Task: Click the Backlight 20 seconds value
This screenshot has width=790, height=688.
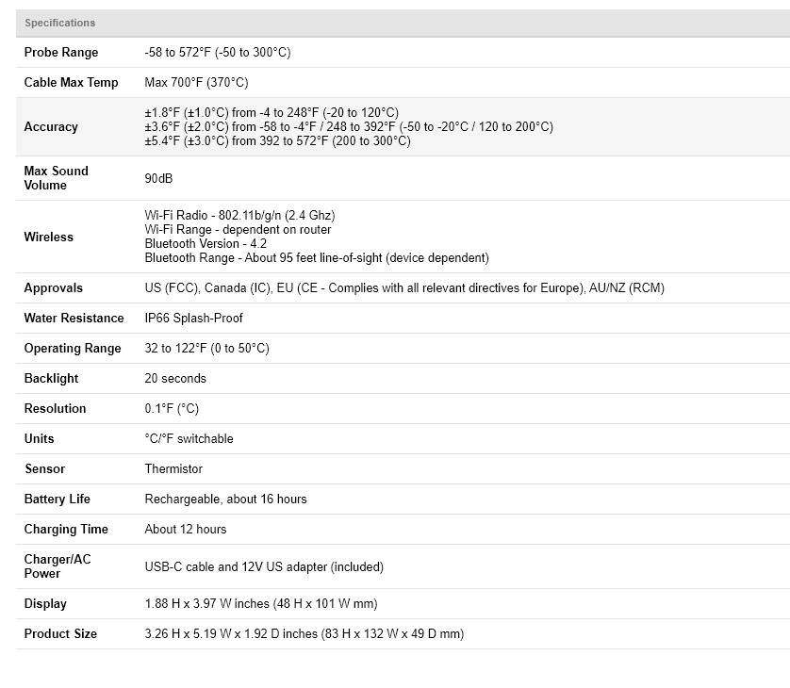Action: [x=175, y=379]
